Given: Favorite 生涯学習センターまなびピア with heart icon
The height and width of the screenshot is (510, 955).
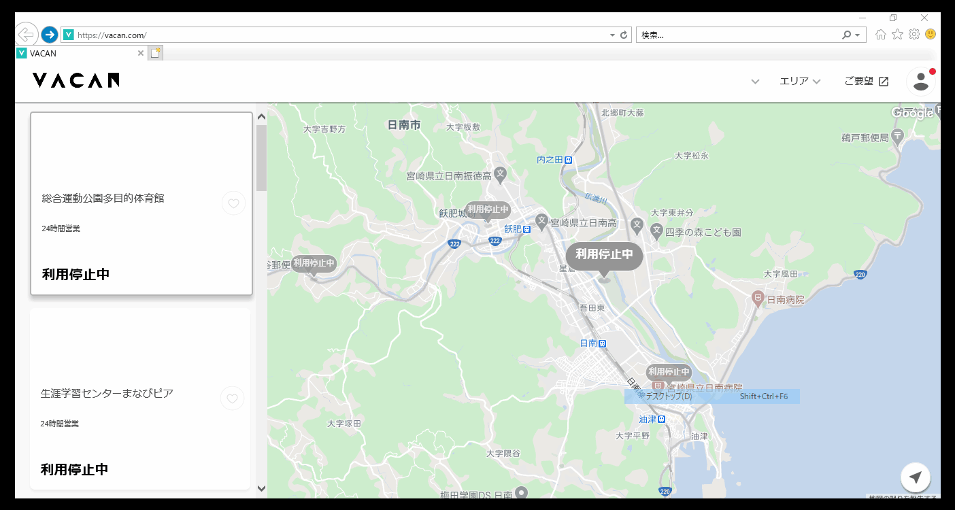Looking at the screenshot, I should pyautogui.click(x=232, y=398).
